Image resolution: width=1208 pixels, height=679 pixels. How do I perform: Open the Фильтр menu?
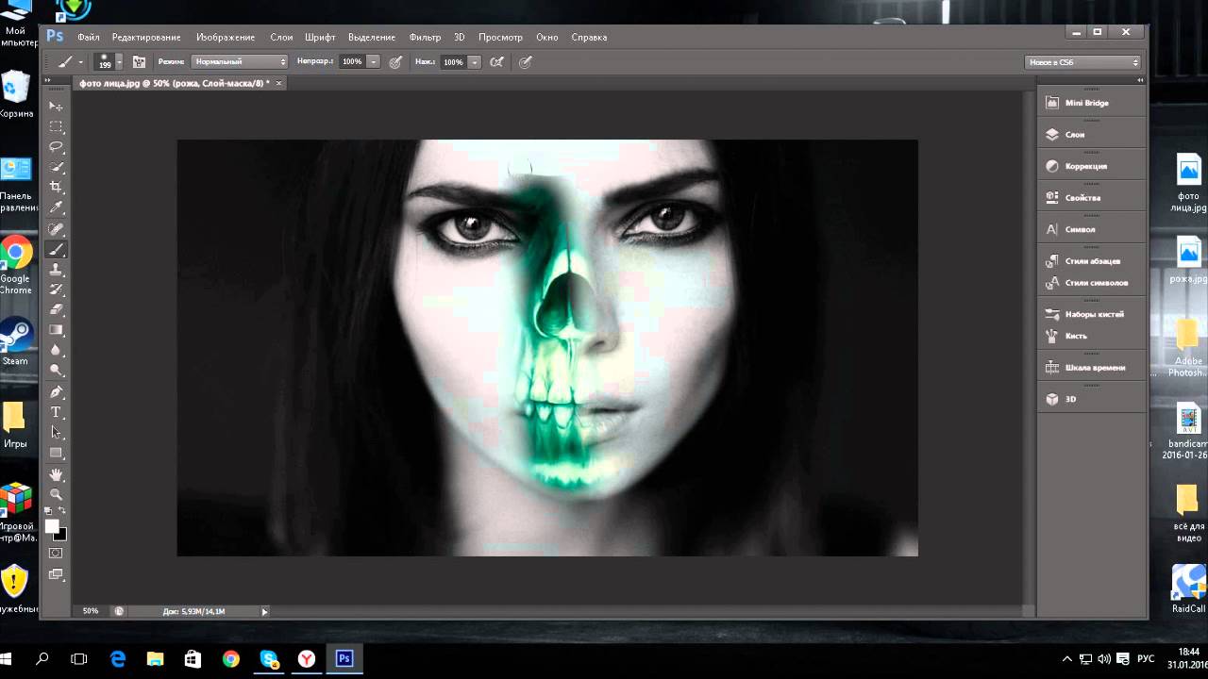[425, 38]
